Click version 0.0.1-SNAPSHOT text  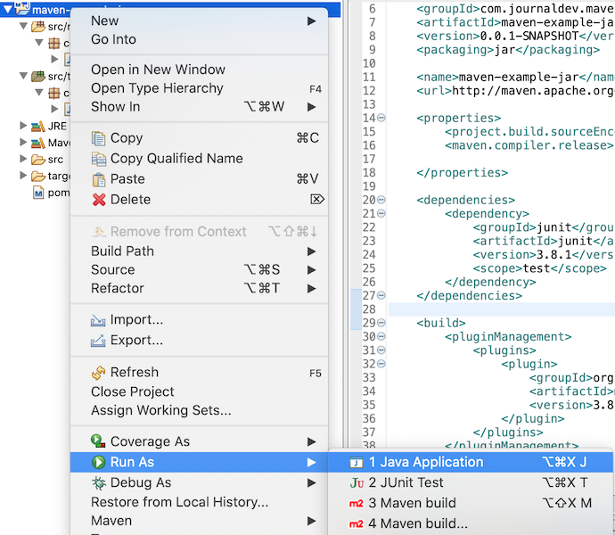(x=529, y=36)
